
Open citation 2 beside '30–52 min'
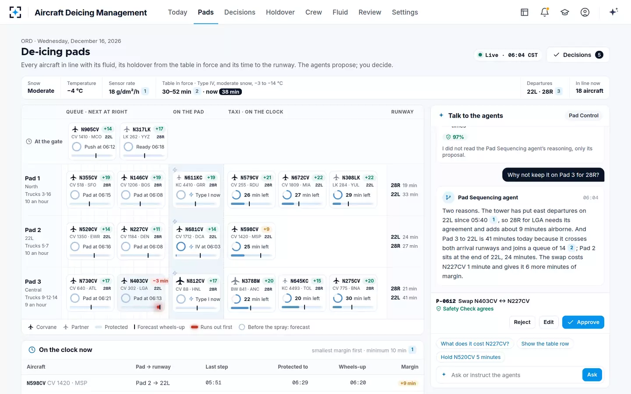point(197,91)
